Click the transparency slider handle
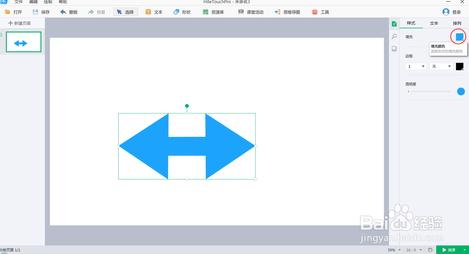469x254 pixels. [408, 91]
